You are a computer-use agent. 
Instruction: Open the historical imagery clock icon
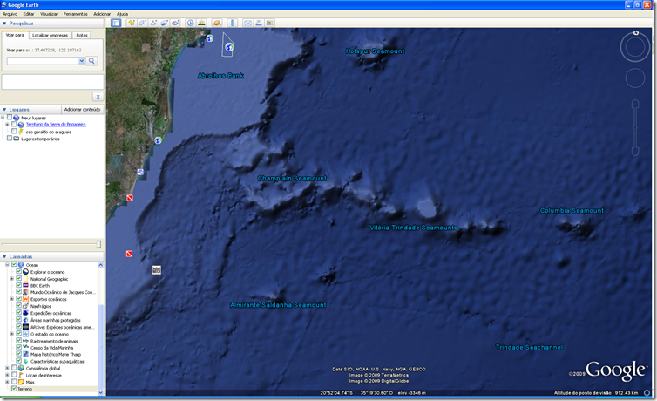[190, 23]
